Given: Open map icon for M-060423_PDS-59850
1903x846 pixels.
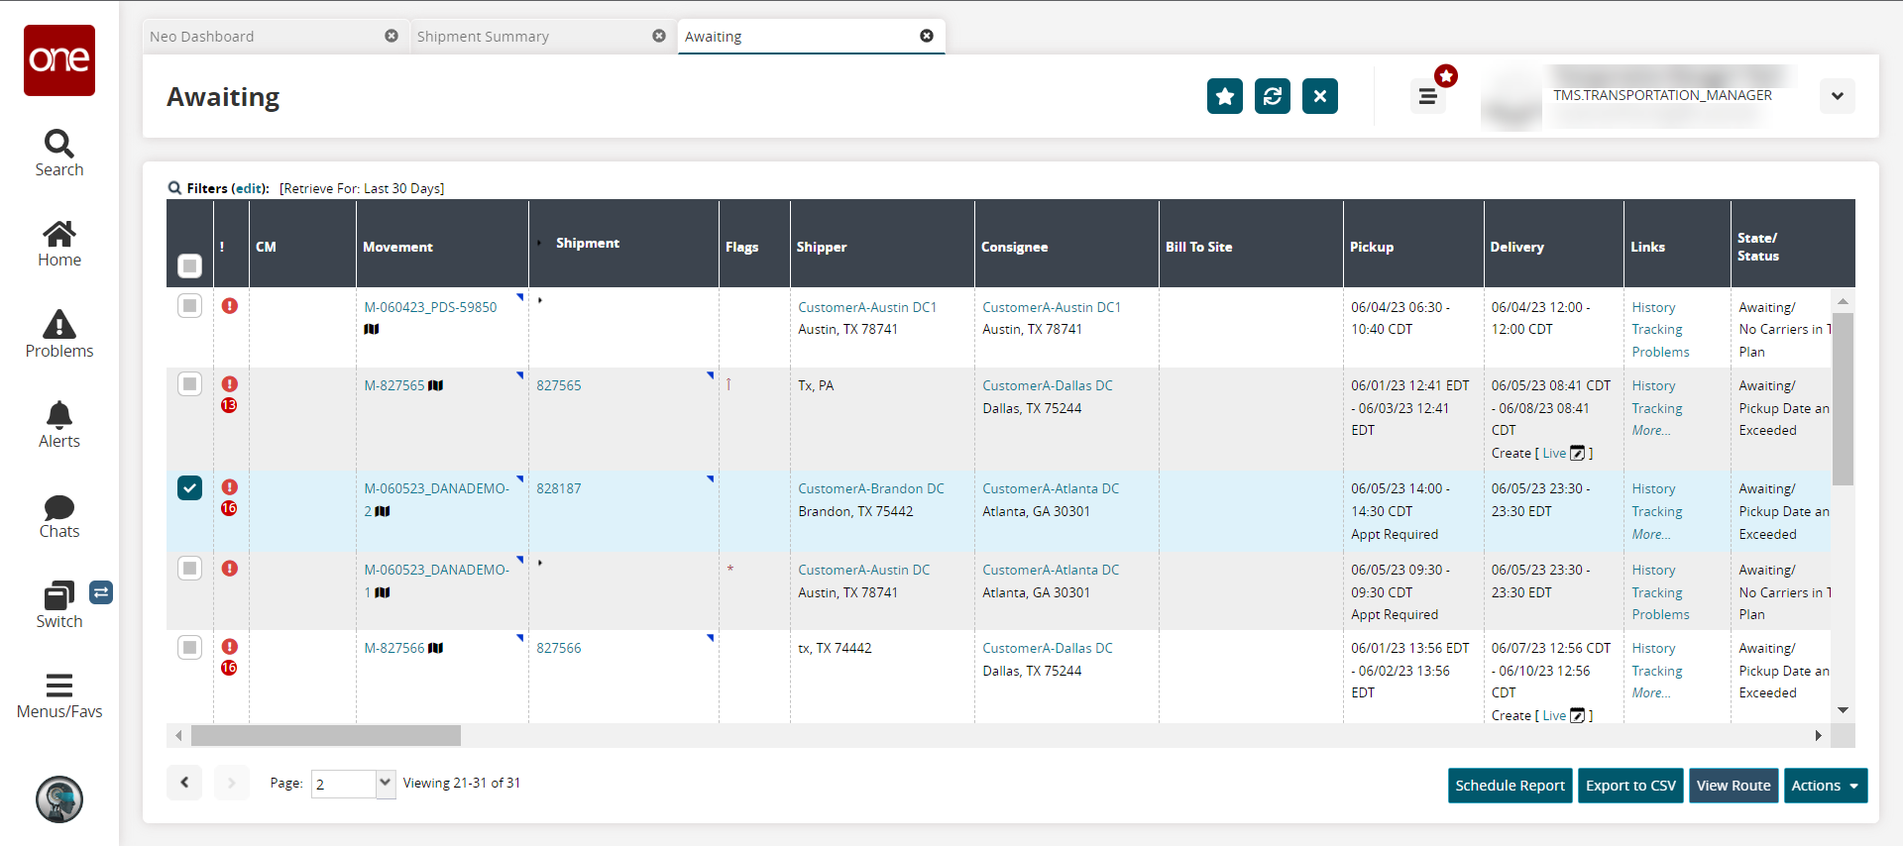Looking at the screenshot, I should coord(372,329).
